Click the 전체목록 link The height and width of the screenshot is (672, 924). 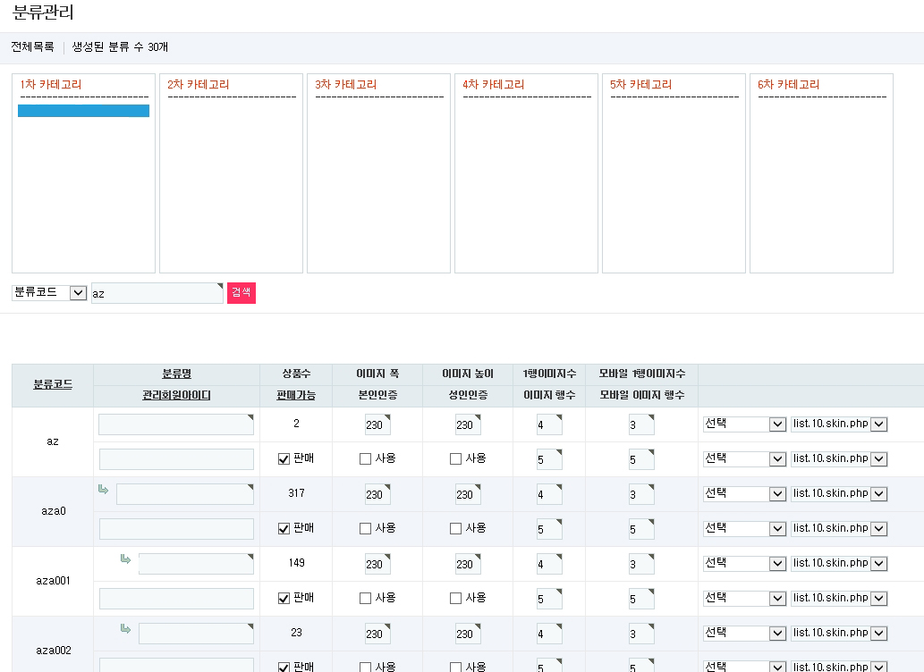pos(32,47)
